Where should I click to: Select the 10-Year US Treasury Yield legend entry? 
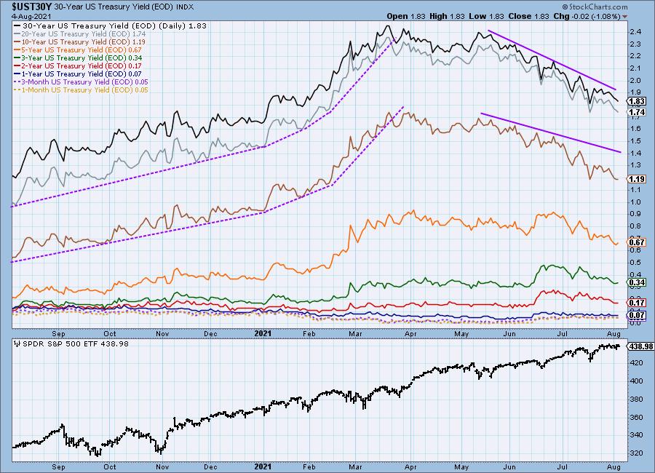(x=80, y=41)
